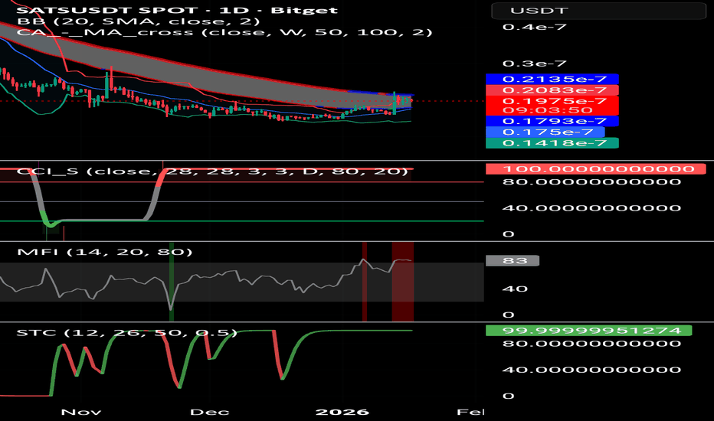Click the 0.175e-7 price label
This screenshot has height=421, width=714.
pos(545,132)
